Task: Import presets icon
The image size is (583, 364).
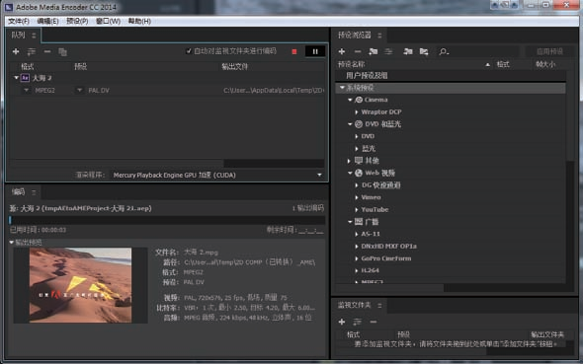Action: pos(408,51)
